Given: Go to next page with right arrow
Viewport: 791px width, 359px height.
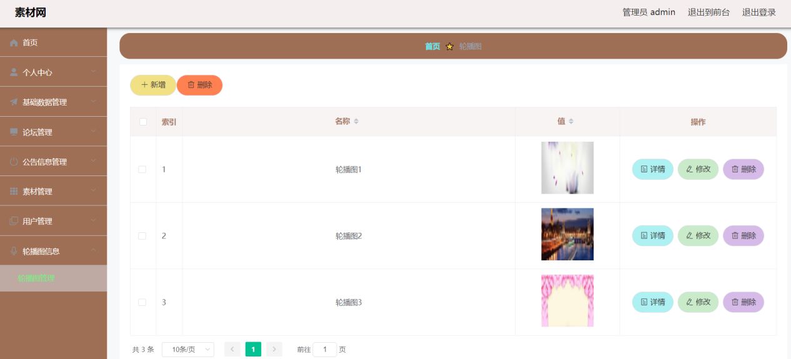Looking at the screenshot, I should [274, 350].
